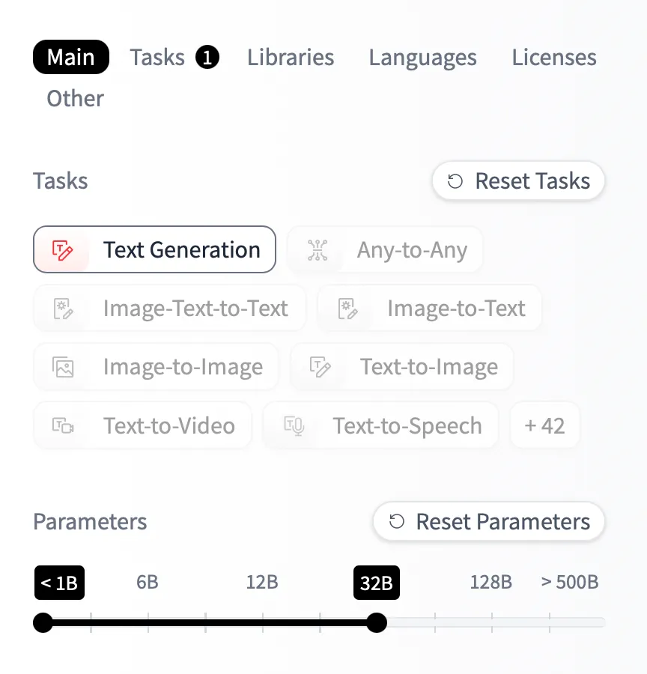Image resolution: width=647 pixels, height=674 pixels.
Task: Click the Image-to-Text task icon
Action: coord(346,309)
